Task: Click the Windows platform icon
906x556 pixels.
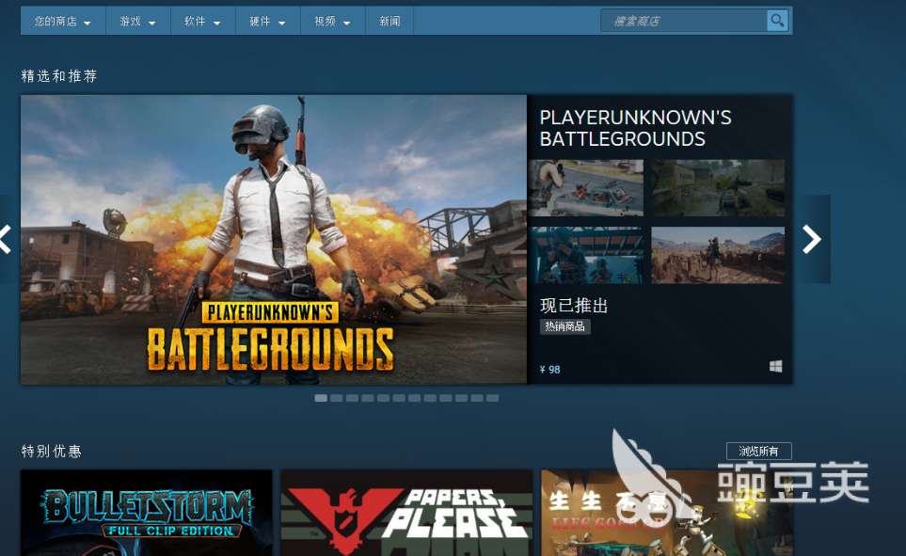Action: [x=776, y=366]
